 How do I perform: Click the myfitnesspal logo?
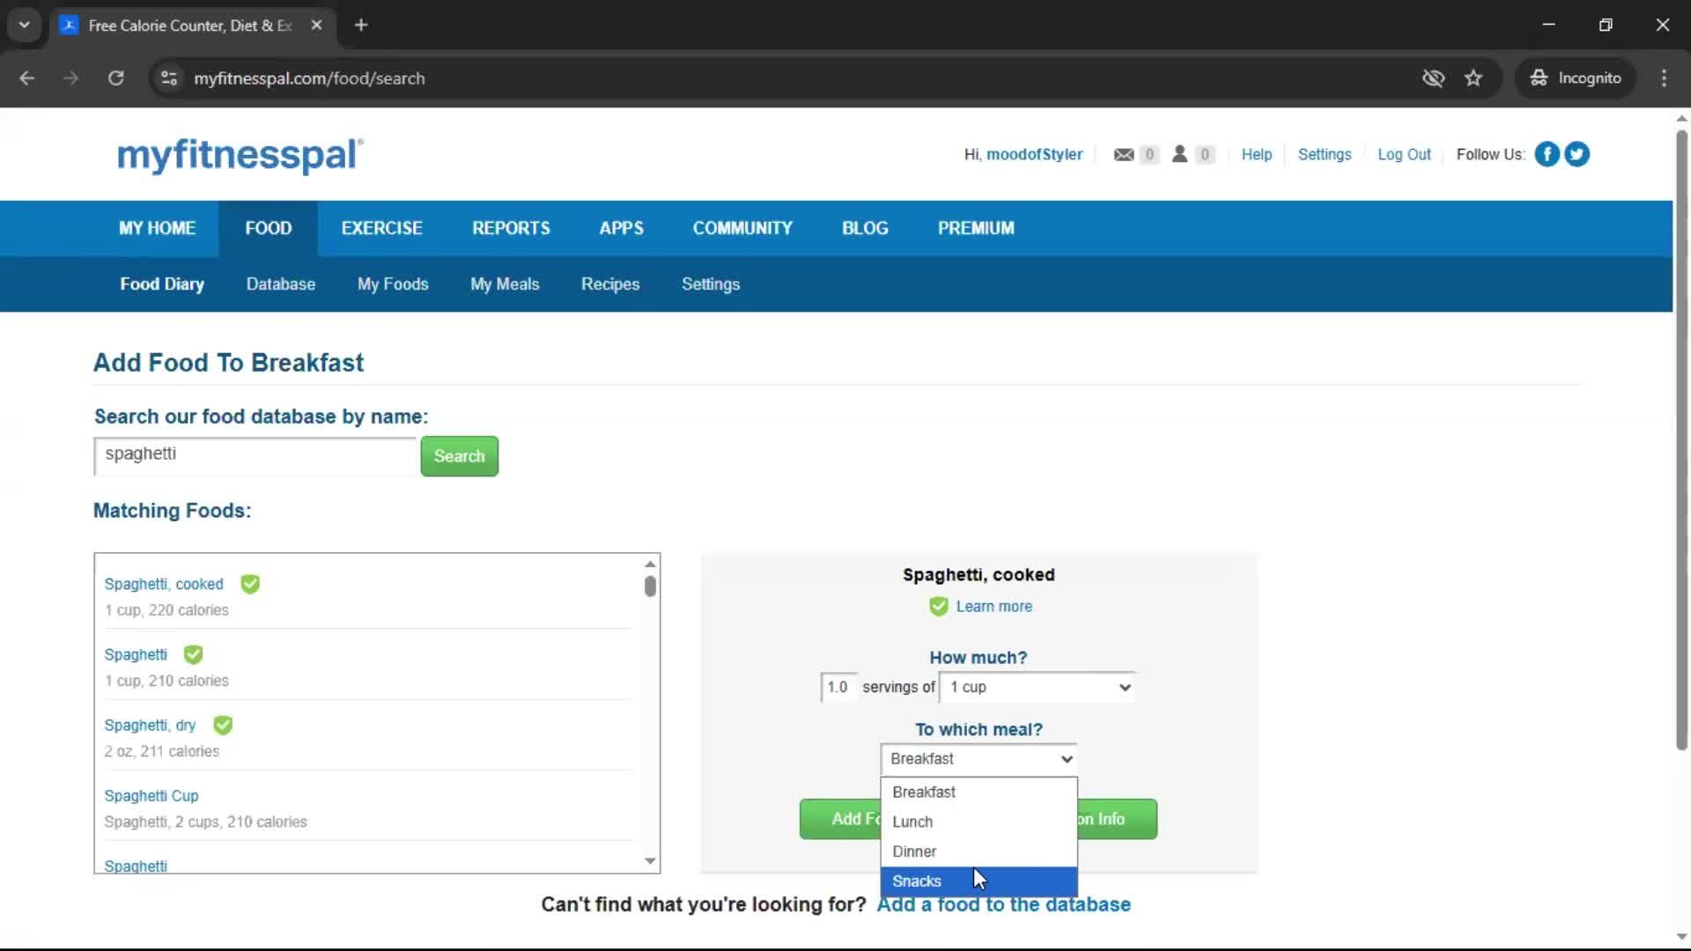[240, 155]
